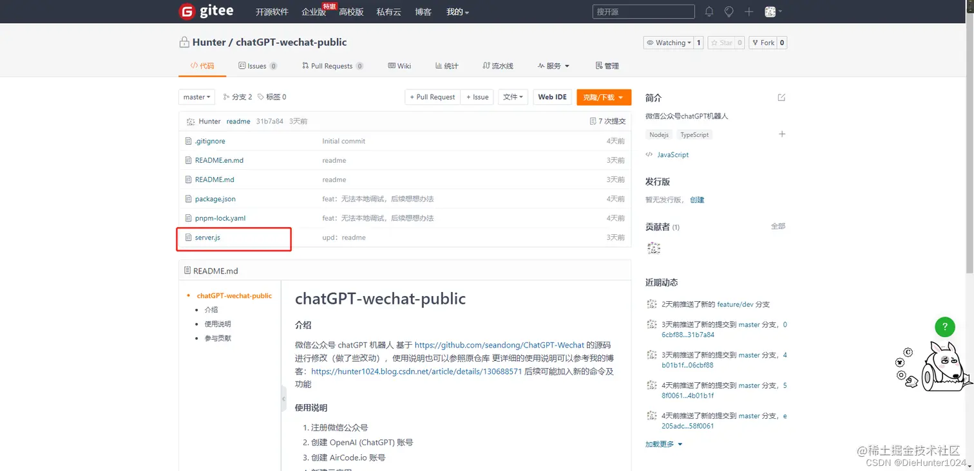974x471 pixels.
Task: View 7 次提交 commit history
Action: [x=607, y=121]
